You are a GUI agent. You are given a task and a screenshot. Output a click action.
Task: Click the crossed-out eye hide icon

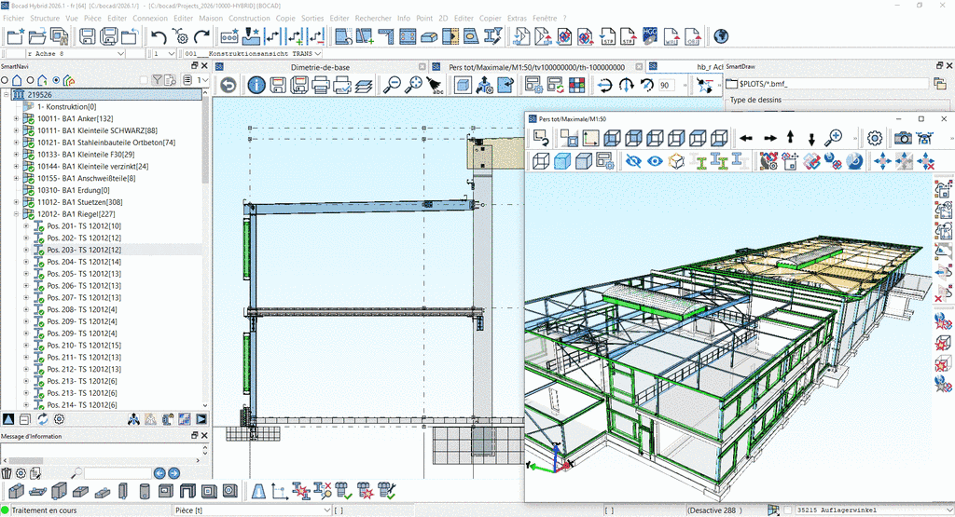point(633,161)
